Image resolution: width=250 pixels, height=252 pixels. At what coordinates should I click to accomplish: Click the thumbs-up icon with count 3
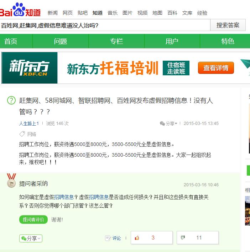[137, 238]
